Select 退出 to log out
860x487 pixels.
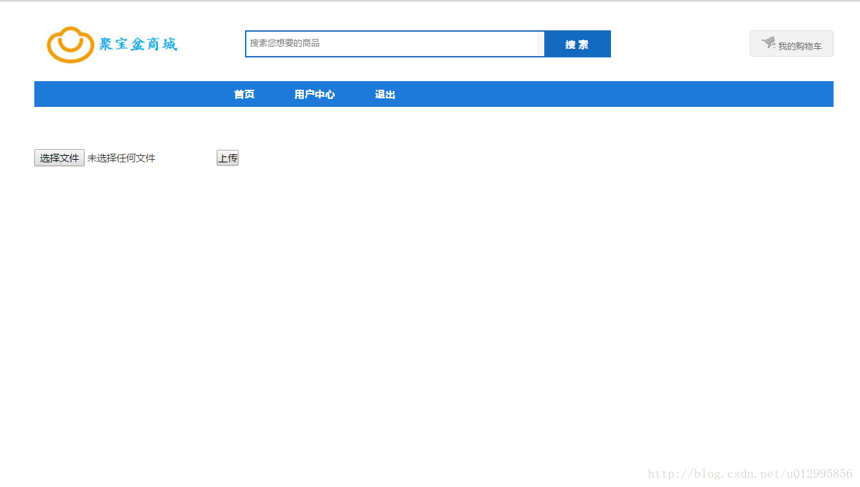pos(385,94)
